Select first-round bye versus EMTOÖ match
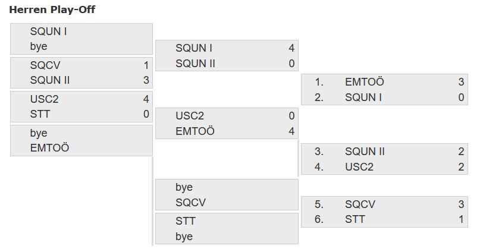486x252 pixels. 81,140
